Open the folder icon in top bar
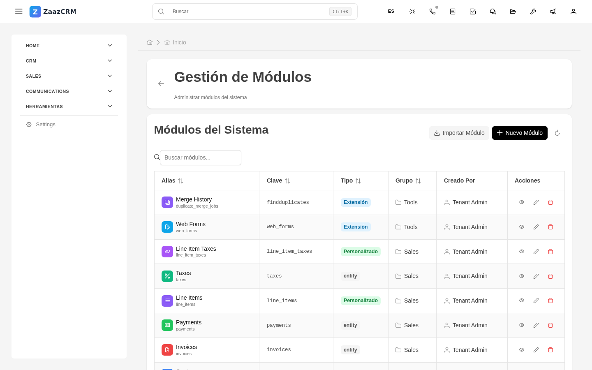The image size is (592, 370). point(513,12)
